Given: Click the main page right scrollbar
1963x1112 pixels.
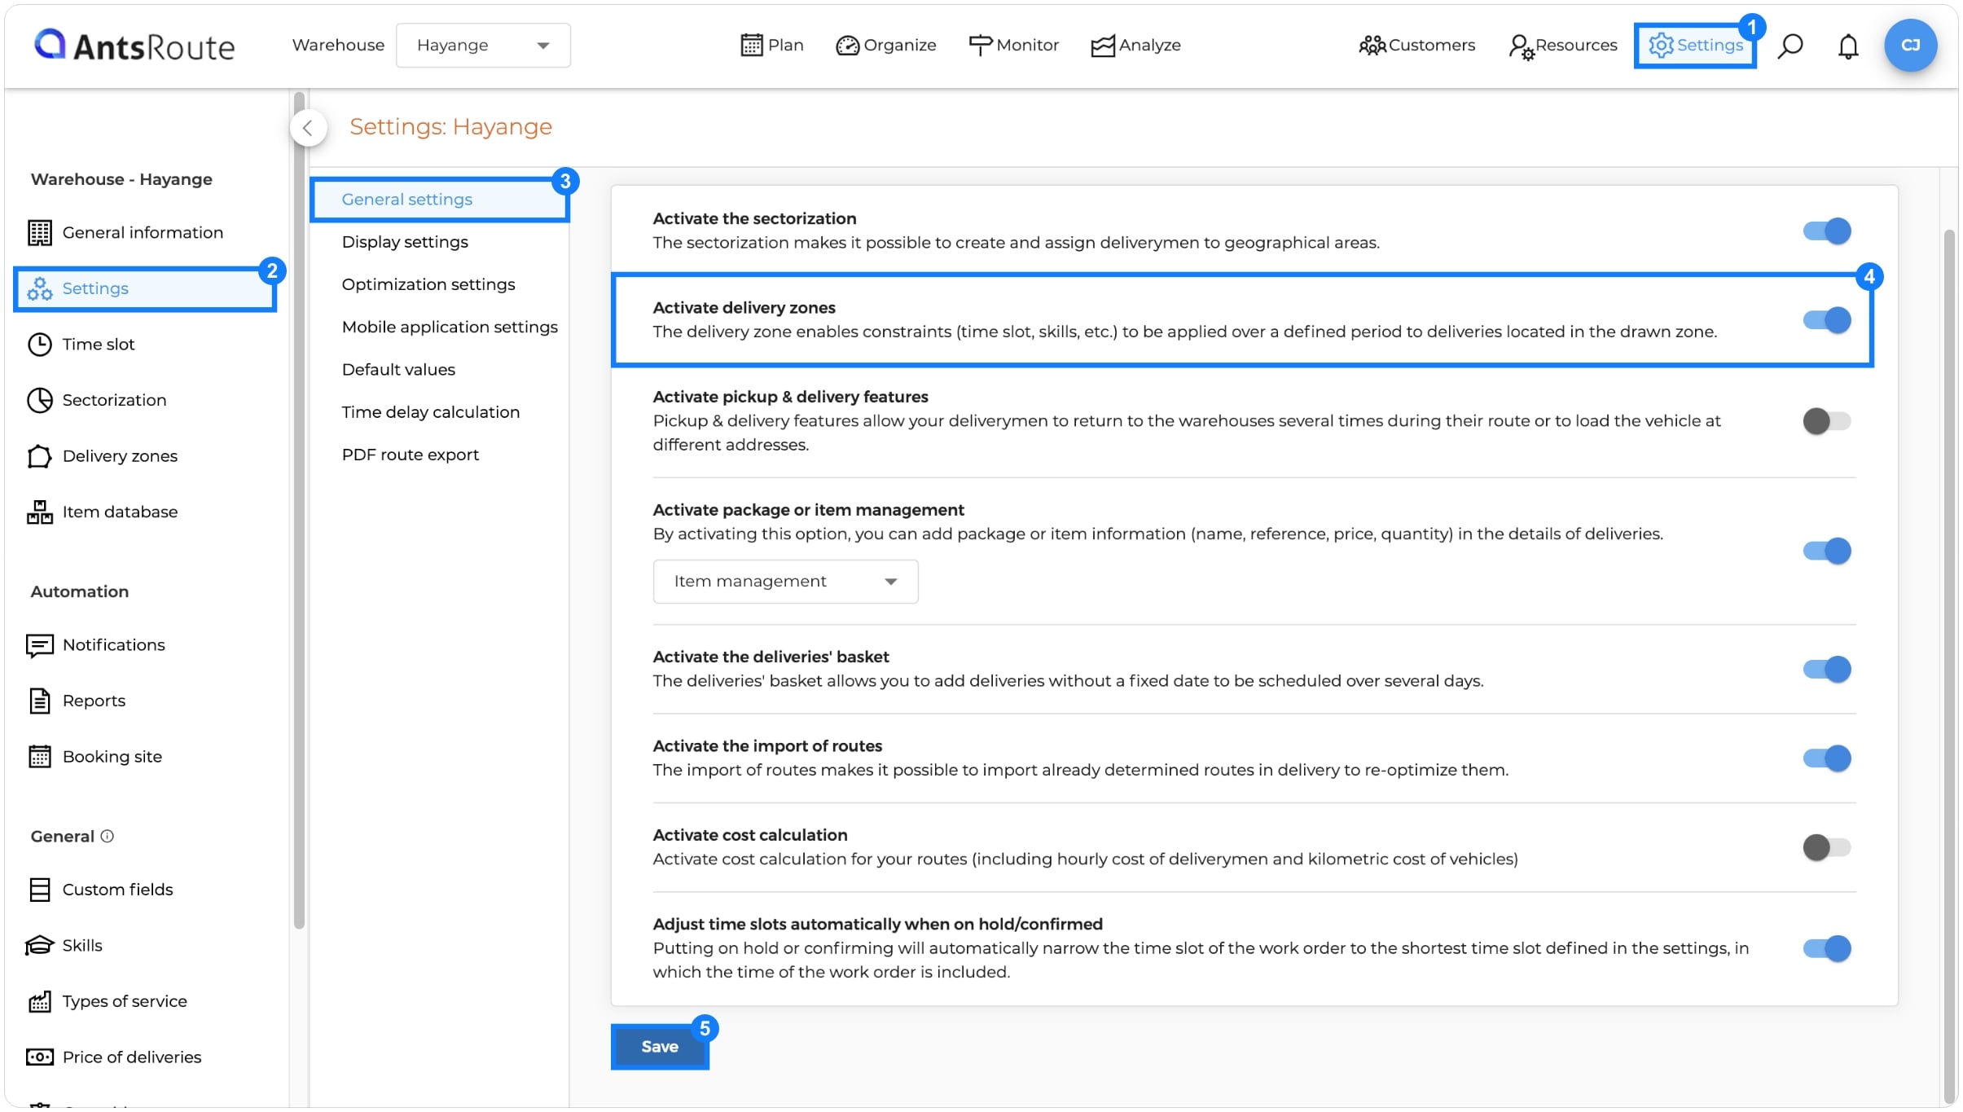Looking at the screenshot, I should 1949,666.
